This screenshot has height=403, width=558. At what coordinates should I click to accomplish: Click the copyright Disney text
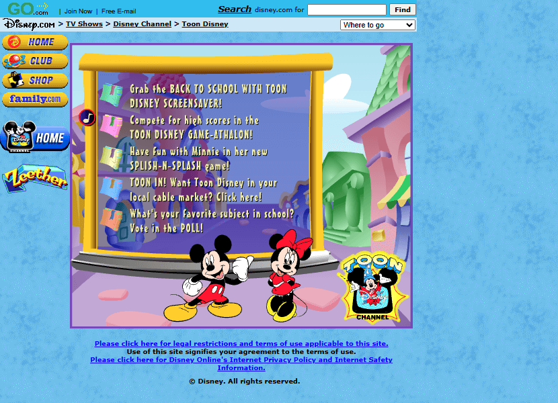coord(245,382)
